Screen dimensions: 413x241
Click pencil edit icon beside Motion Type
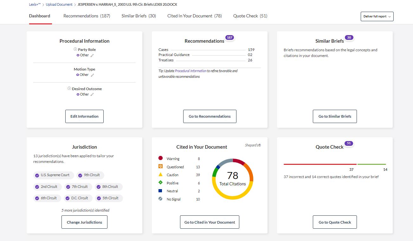click(92, 75)
